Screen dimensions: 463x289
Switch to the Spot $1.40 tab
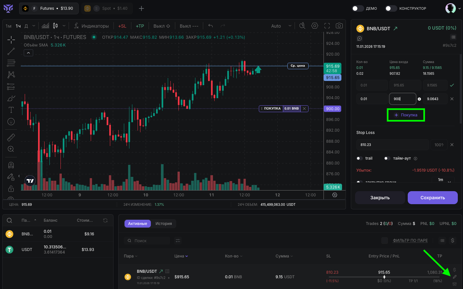(x=106, y=8)
